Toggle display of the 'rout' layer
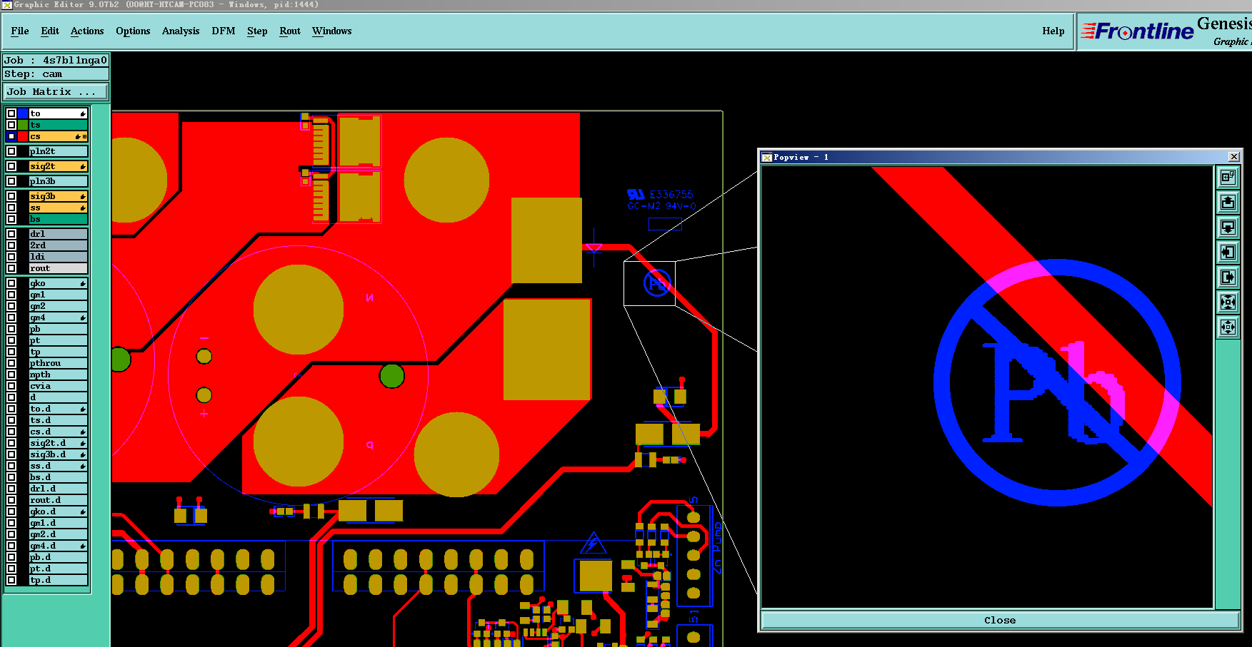This screenshot has width=1252, height=647. point(11,268)
